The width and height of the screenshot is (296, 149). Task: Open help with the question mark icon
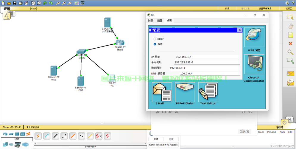pos(293,3)
